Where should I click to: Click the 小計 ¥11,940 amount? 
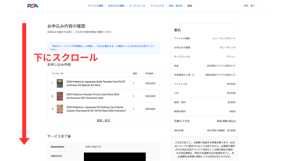click(231, 93)
